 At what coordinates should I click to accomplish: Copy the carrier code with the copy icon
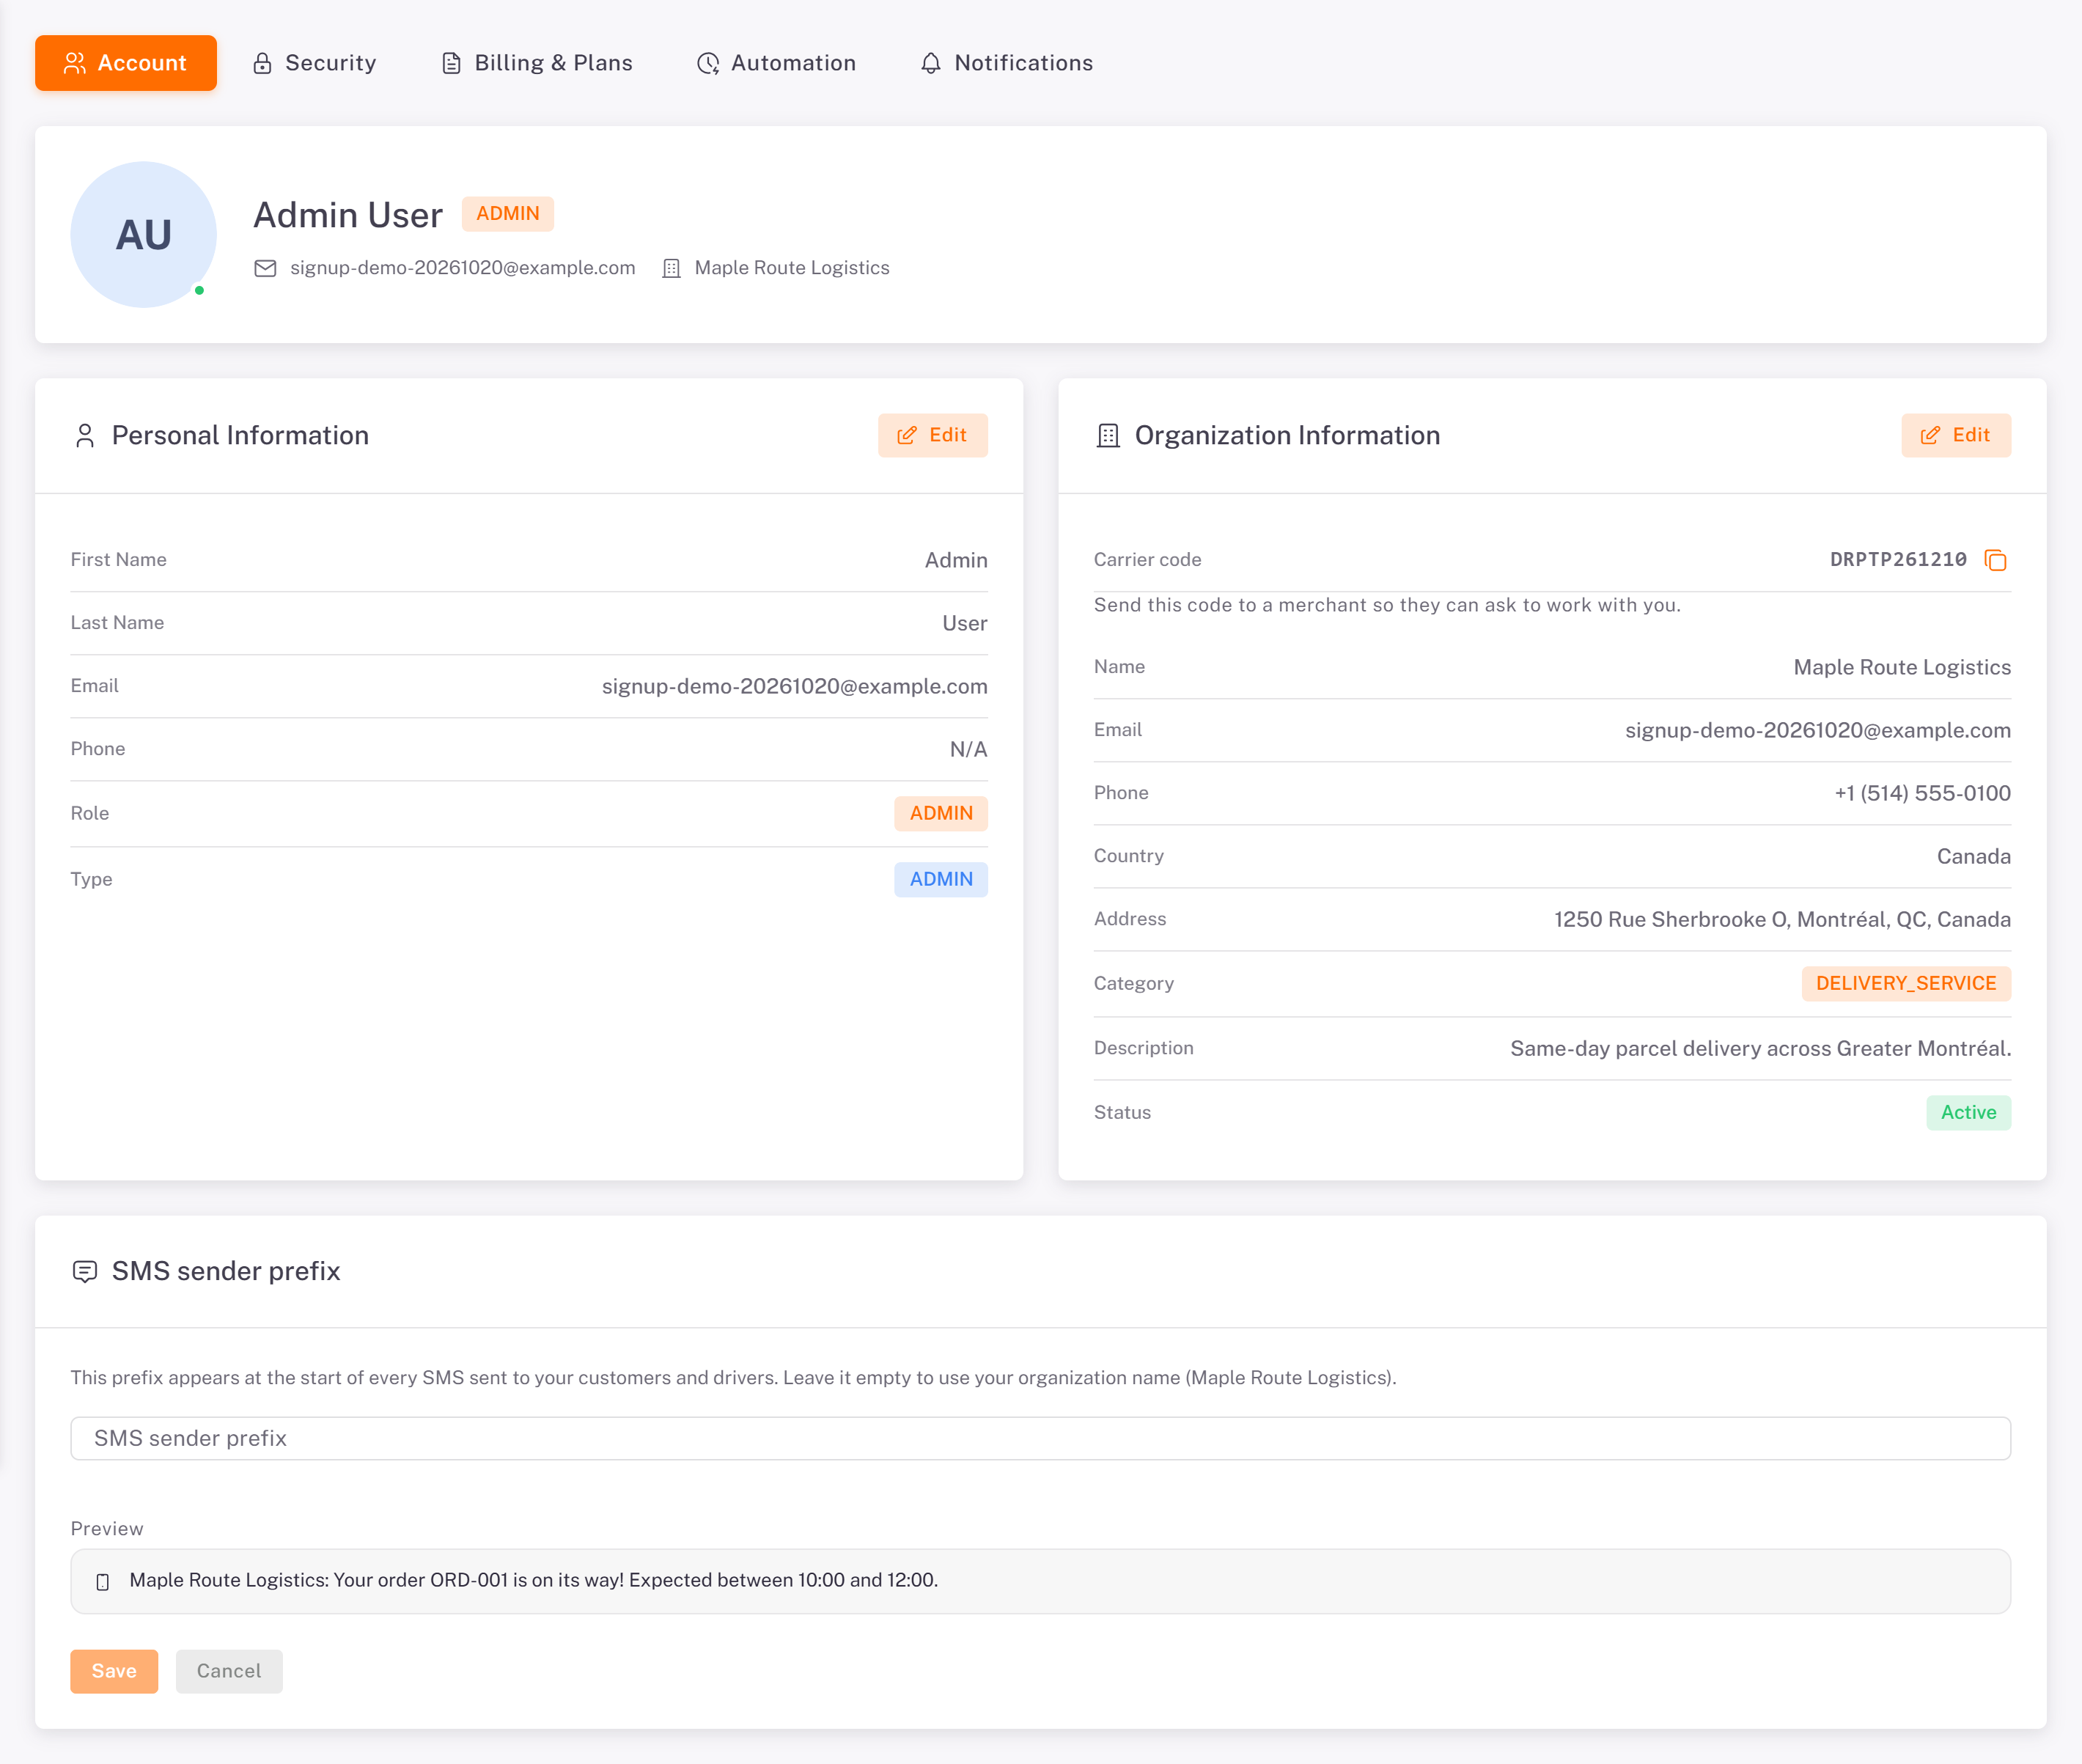(x=1995, y=560)
